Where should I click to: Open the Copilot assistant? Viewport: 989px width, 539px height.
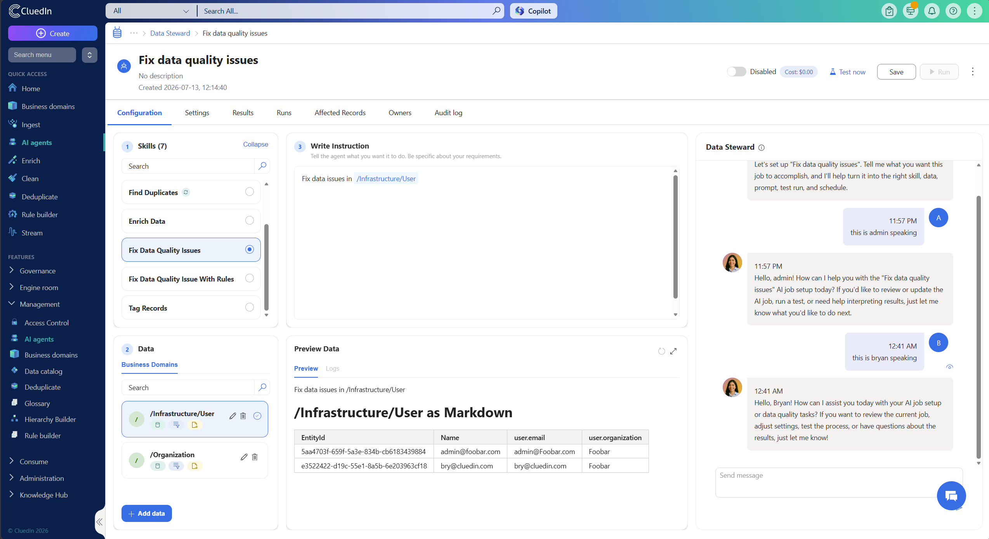tap(533, 11)
